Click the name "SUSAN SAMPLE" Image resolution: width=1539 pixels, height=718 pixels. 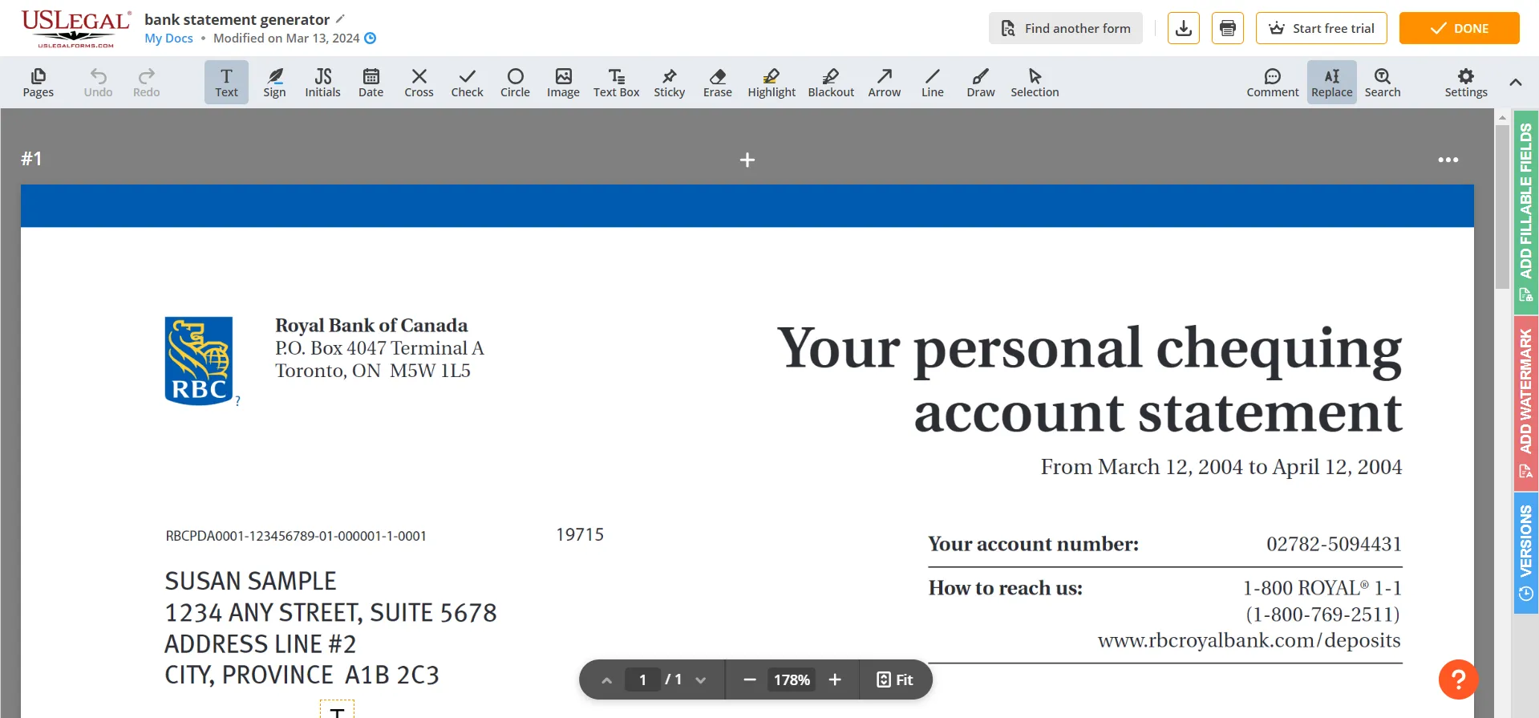pyautogui.click(x=250, y=581)
